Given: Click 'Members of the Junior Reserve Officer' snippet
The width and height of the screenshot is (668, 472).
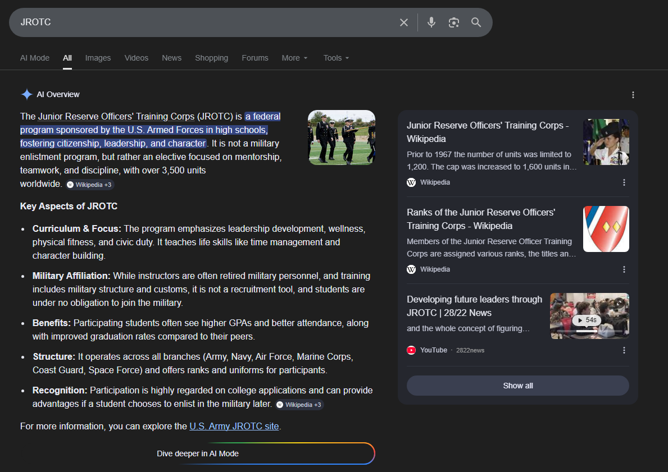Looking at the screenshot, I should (x=491, y=248).
